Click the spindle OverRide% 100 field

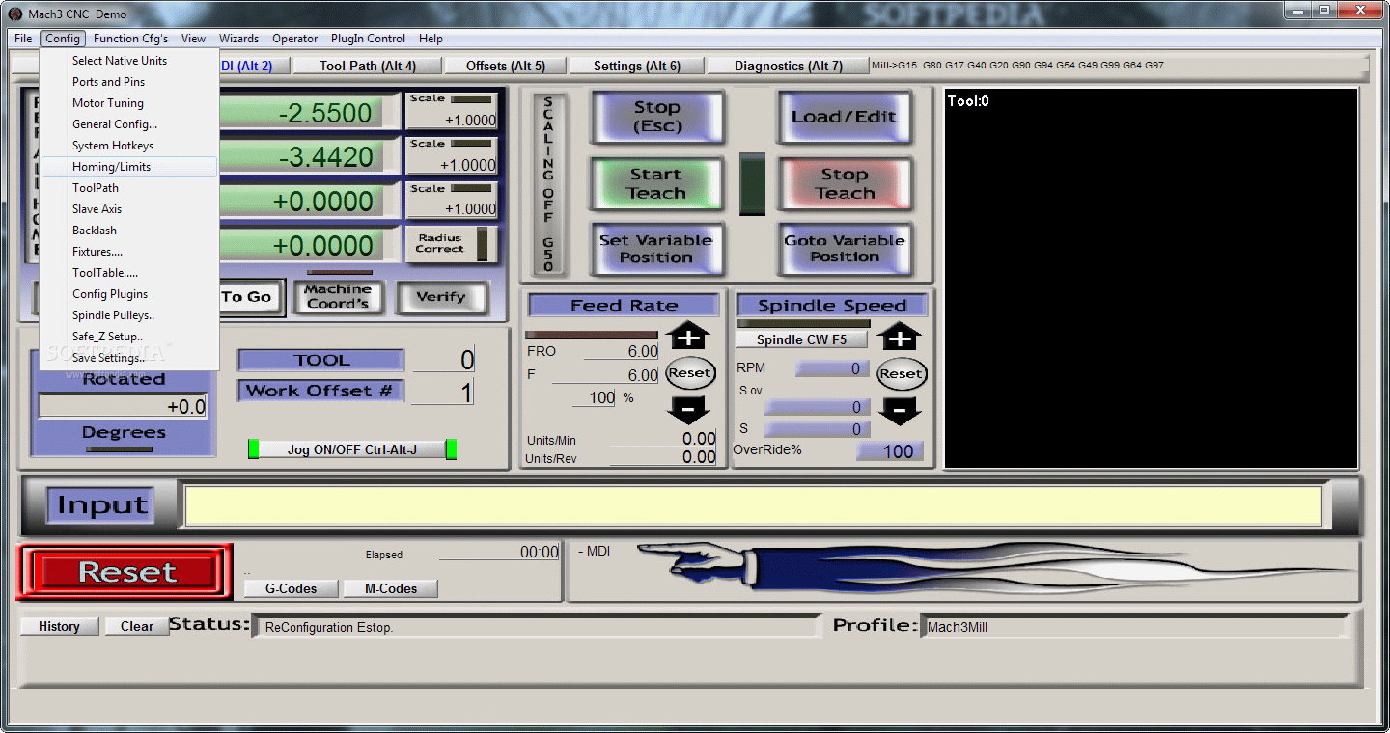890,450
